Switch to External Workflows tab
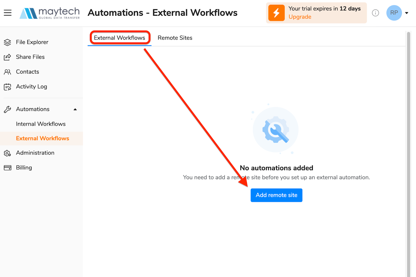 tap(120, 38)
